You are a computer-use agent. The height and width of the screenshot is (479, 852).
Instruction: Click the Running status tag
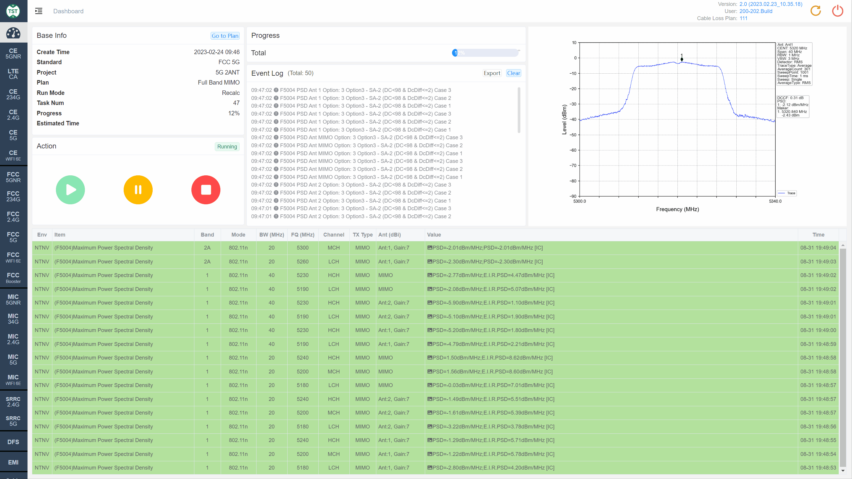tap(227, 146)
